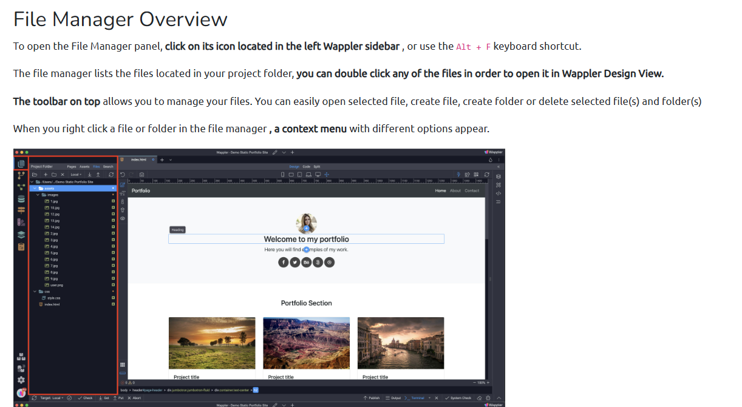Click the Facebook circle icon in portfolio

pyautogui.click(x=283, y=262)
